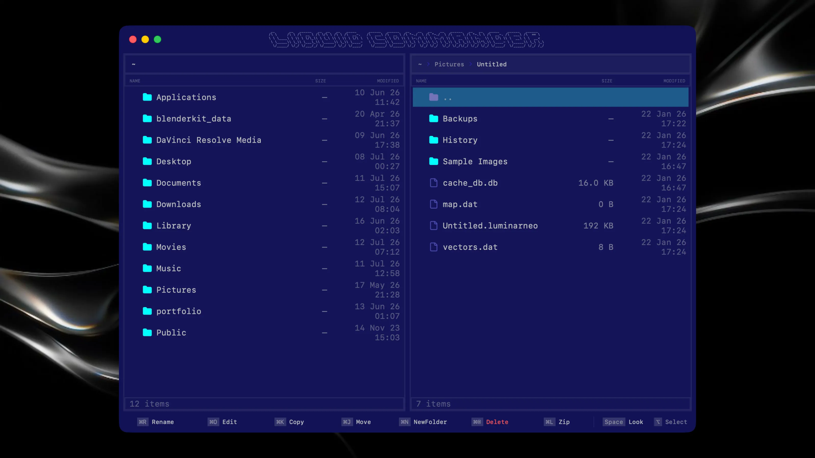Click the NewFolder shortcut button
This screenshot has width=815, height=458.
tap(423, 422)
